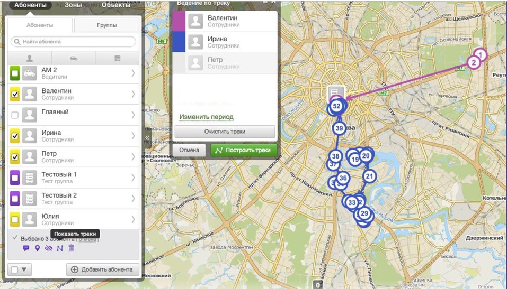507x289 pixels.
Task: Click the crossed-out eye hide icon
Action: [49, 248]
